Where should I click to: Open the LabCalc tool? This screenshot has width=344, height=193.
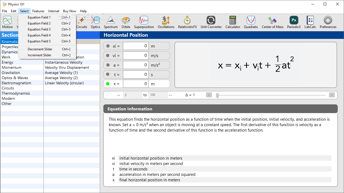tap(310, 22)
